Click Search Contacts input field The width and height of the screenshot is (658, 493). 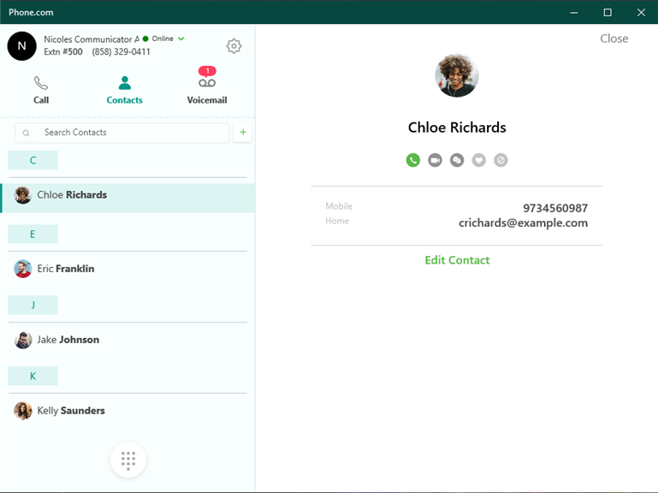point(122,133)
